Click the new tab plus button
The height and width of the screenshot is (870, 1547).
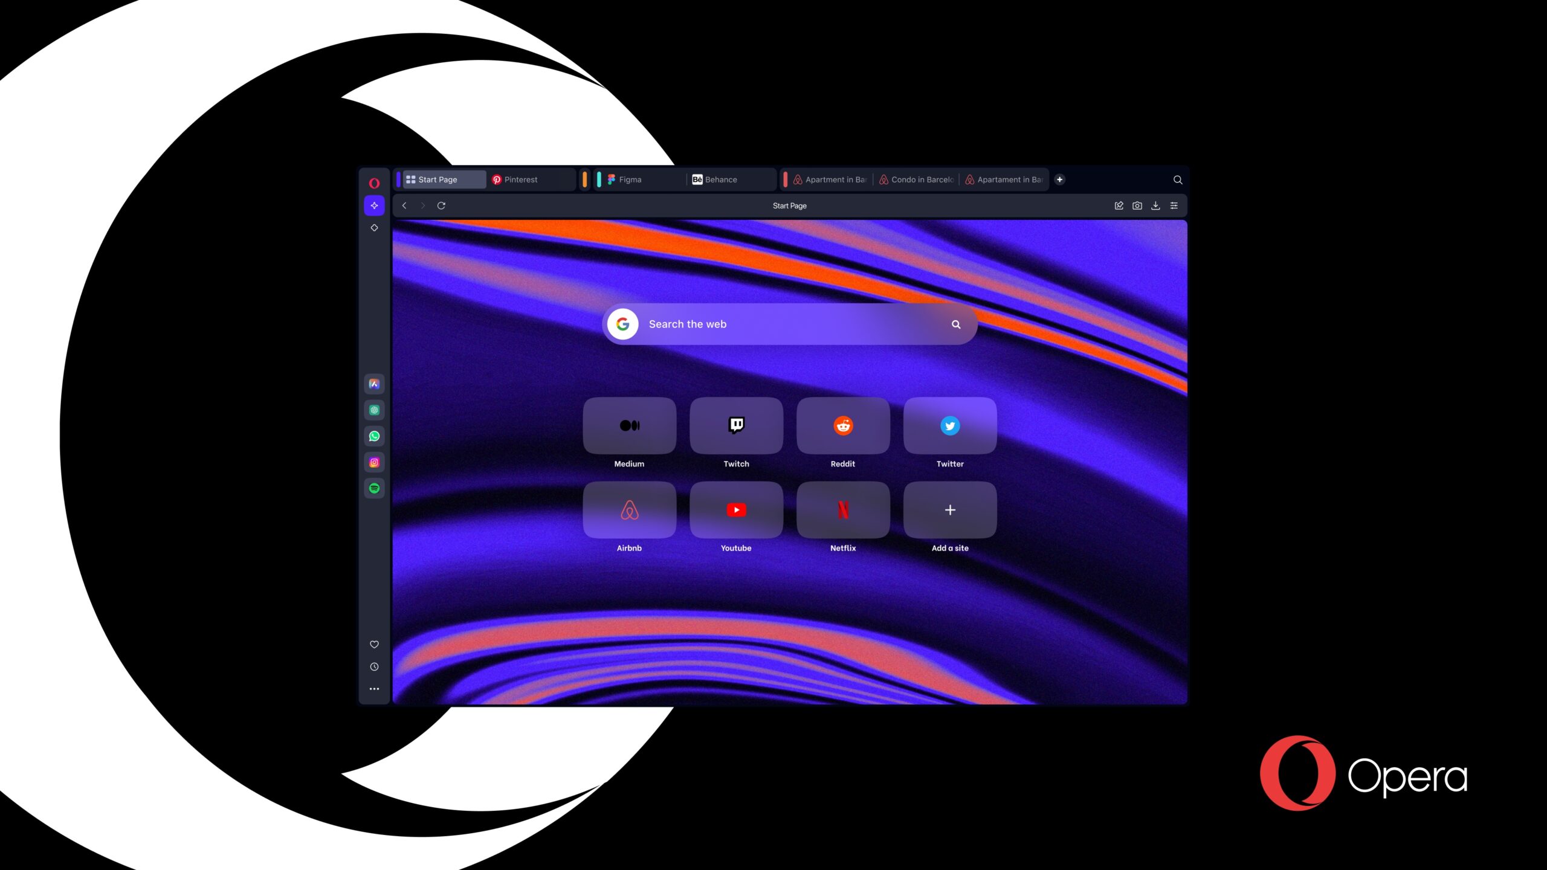point(1059,178)
